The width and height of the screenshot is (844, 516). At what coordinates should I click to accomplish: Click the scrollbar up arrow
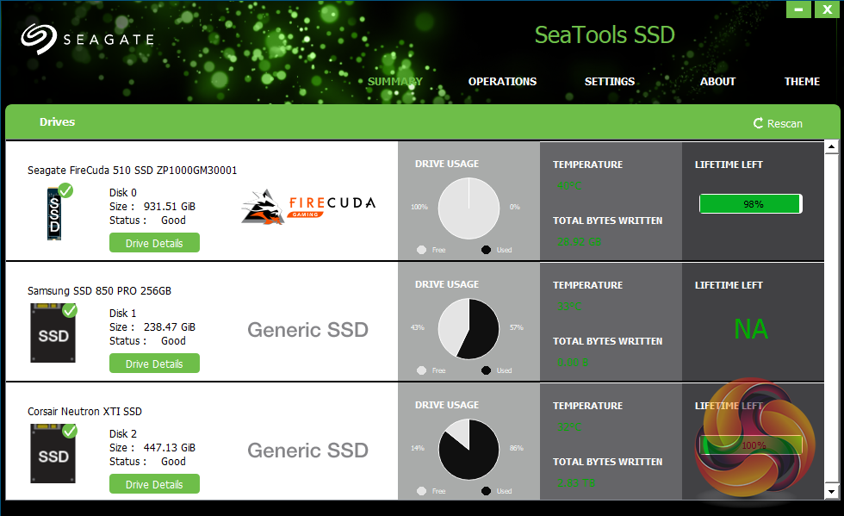(831, 147)
